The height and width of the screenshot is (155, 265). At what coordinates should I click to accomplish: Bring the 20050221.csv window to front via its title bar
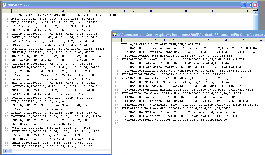[75, 5]
